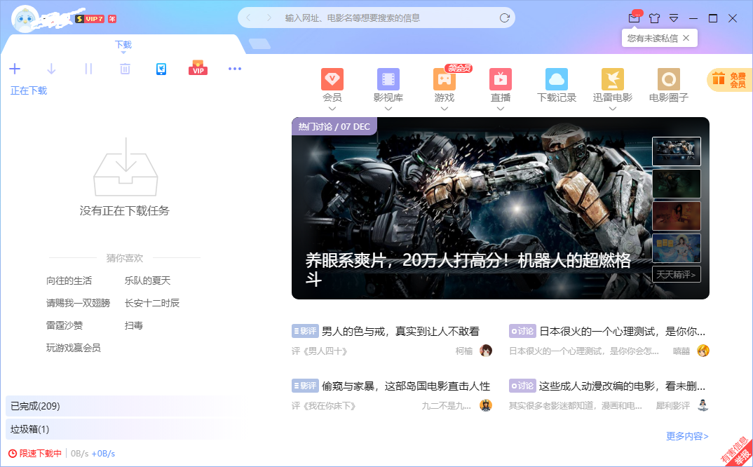Viewport: 753px width, 467px height.
Task: Open the 下载记录 (download history) icon
Action: tap(556, 79)
